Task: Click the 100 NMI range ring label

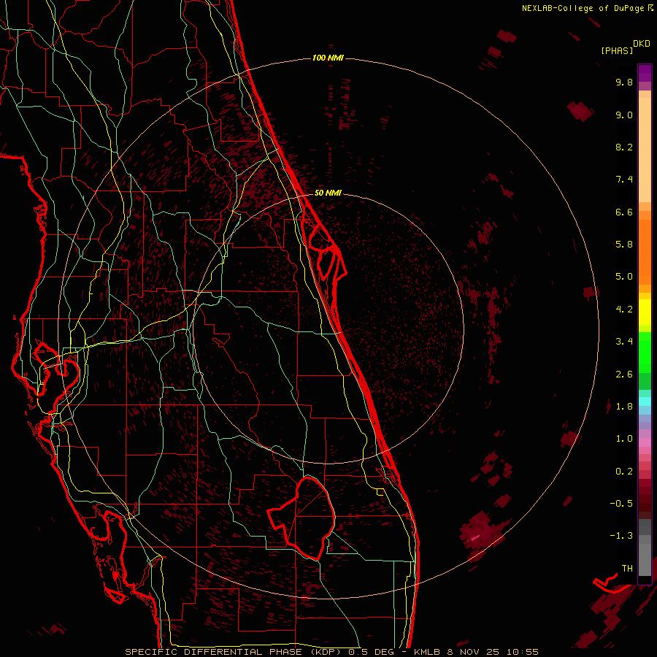Action: click(x=328, y=58)
